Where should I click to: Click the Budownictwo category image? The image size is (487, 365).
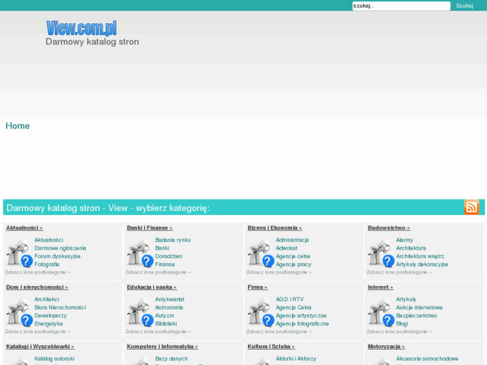(381, 252)
